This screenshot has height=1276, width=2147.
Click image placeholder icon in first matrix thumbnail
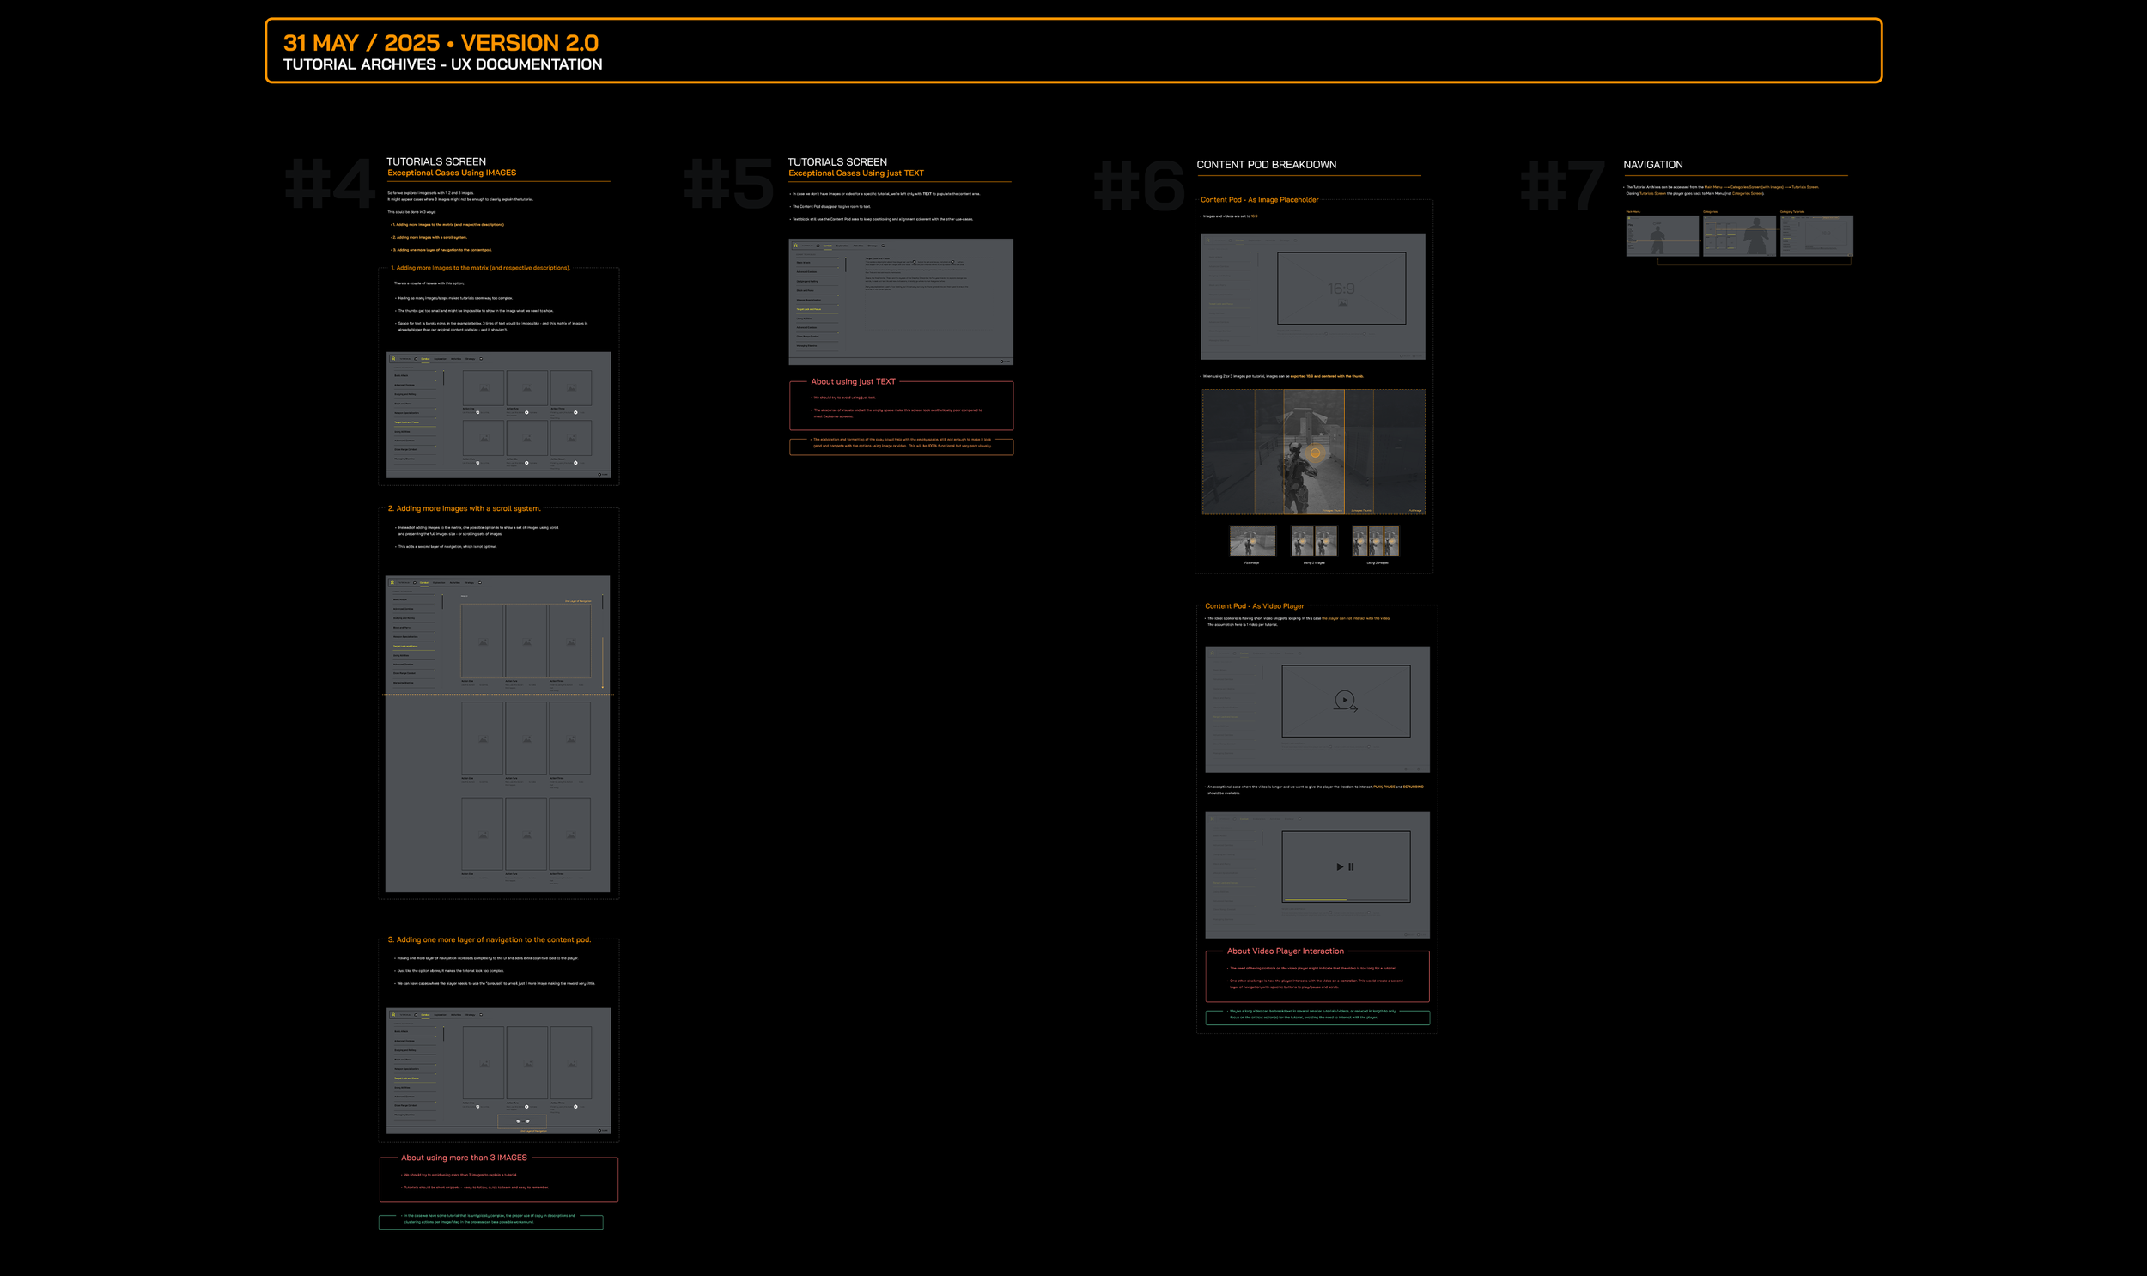click(485, 388)
